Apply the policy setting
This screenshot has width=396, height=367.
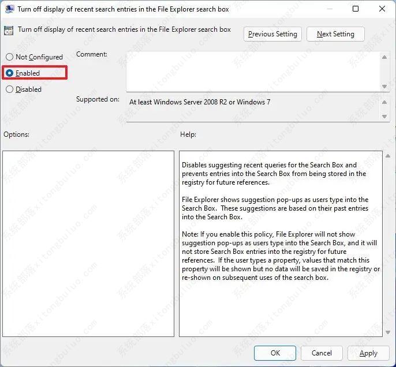pos(368,353)
